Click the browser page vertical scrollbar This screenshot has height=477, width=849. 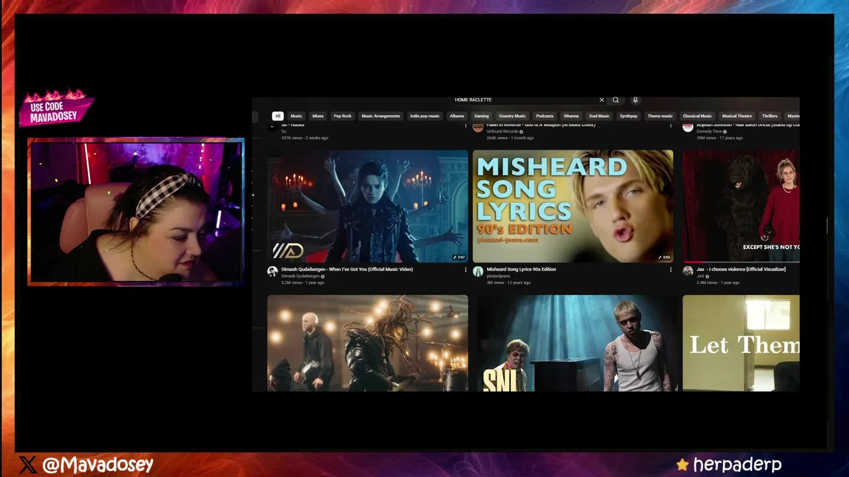tap(827, 225)
